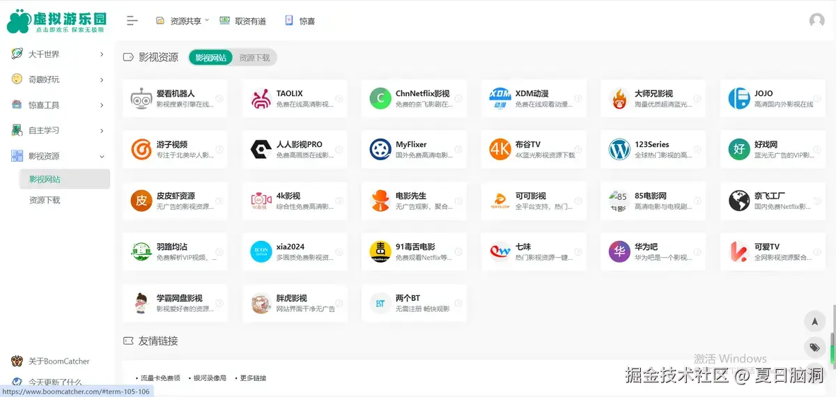This screenshot has height=397, width=836.
Task: Open the 好戏网 green icon
Action: [x=739, y=149]
